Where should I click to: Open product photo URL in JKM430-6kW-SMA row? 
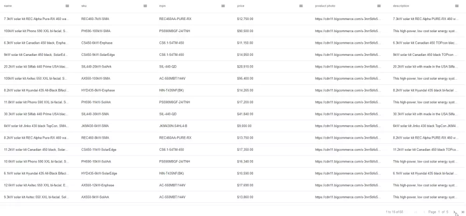point(348,126)
